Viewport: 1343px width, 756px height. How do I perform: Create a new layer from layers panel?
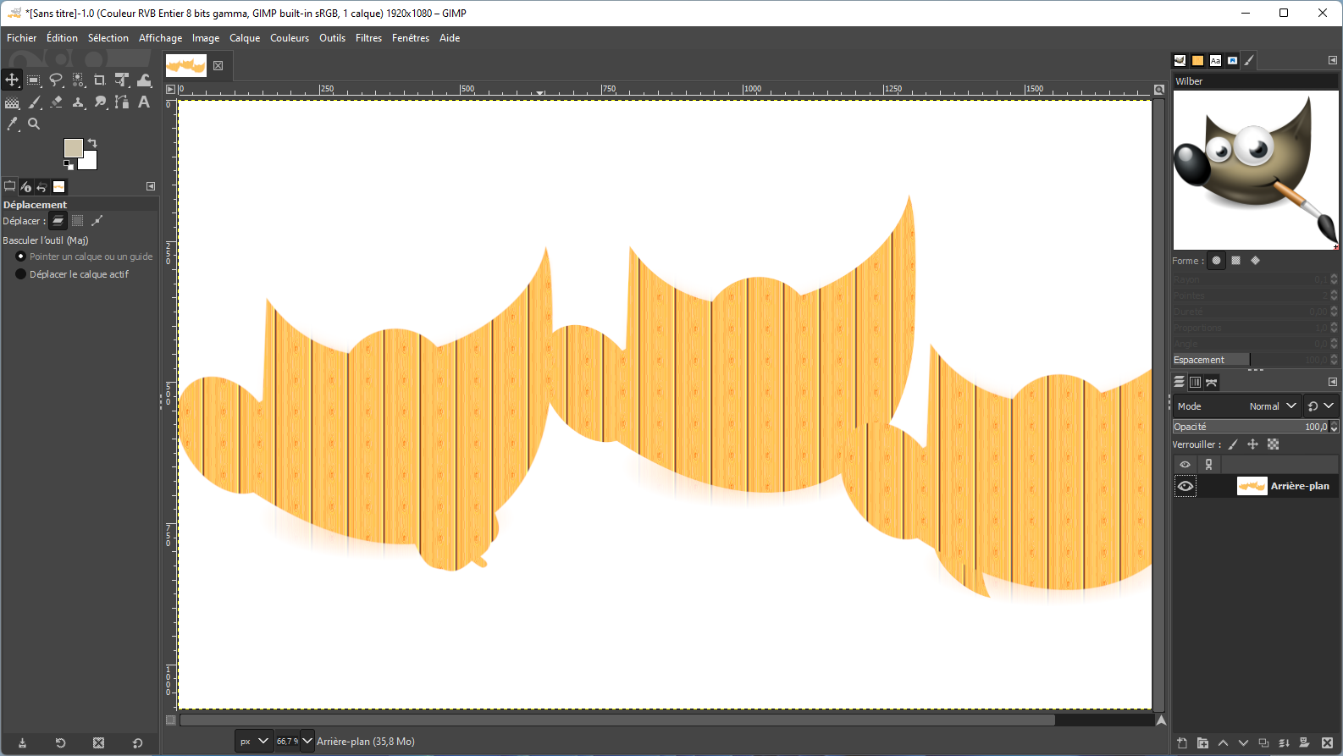[1182, 743]
